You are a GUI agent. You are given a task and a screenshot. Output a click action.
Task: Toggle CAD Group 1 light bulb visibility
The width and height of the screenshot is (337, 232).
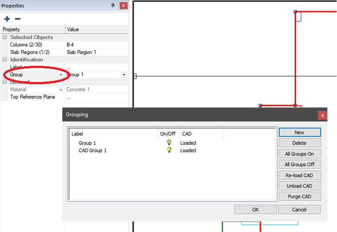pyautogui.click(x=169, y=150)
